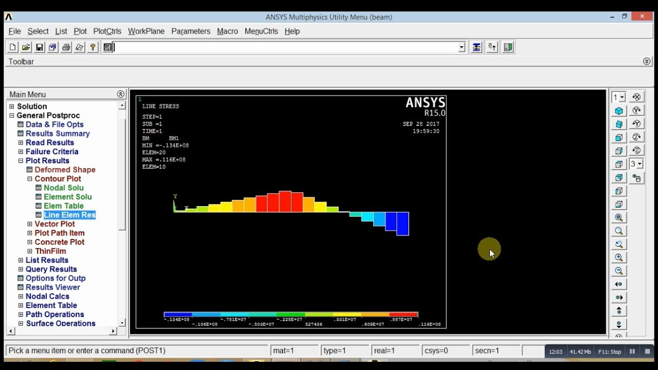Click the mat=1 status bar field

click(295, 350)
